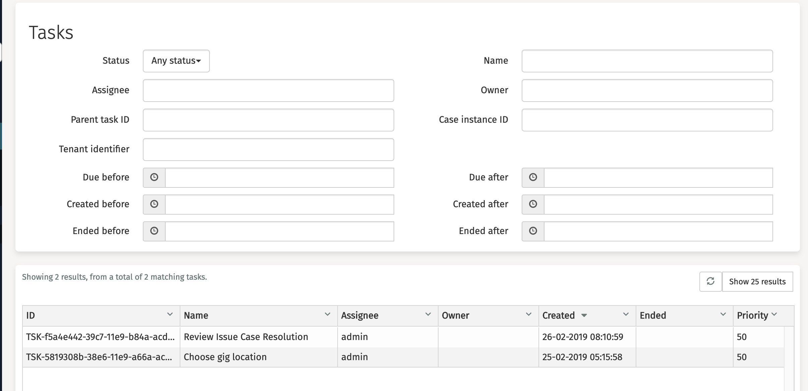Open the Assignee column header menu
This screenshot has width=808, height=391.
tap(428, 315)
